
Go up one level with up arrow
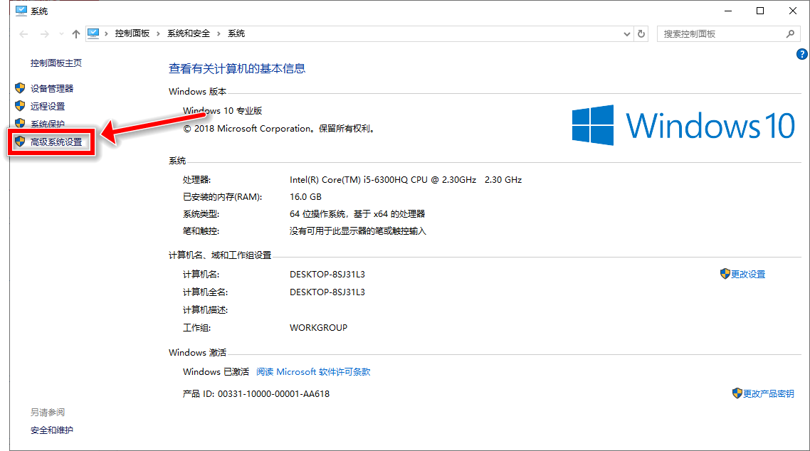(76, 34)
